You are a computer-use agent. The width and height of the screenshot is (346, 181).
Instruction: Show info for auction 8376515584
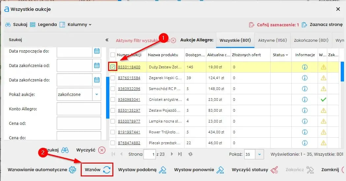coord(304,78)
